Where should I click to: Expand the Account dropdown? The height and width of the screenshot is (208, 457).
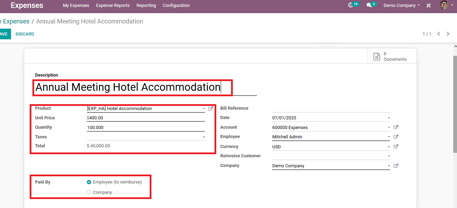pyautogui.click(x=389, y=127)
